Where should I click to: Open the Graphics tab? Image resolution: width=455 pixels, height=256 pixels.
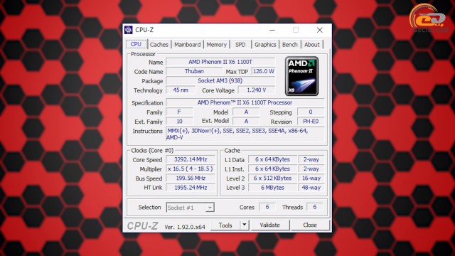[x=265, y=44]
